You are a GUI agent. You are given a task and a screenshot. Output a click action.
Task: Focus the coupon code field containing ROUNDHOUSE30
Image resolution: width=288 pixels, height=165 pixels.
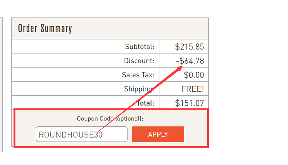[x=81, y=135]
